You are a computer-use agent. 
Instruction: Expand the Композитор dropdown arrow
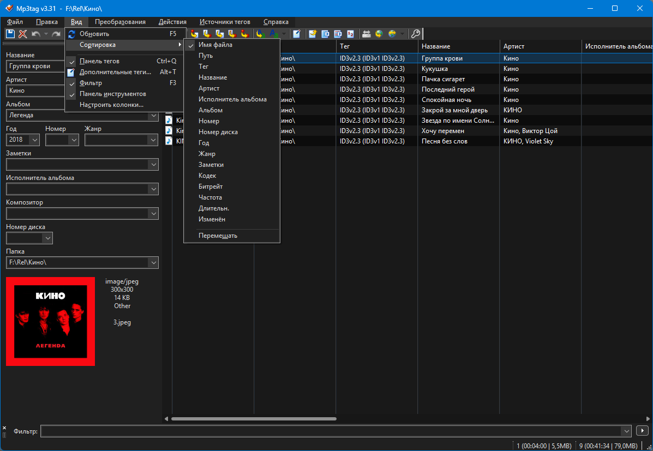pos(153,214)
